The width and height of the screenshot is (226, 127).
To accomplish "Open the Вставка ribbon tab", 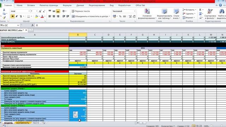I will [31, 5].
